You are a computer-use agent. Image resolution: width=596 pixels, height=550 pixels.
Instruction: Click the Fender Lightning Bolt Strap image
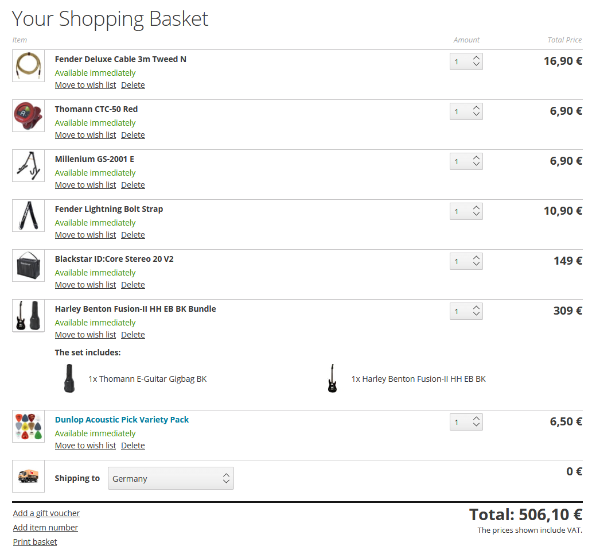pyautogui.click(x=28, y=216)
